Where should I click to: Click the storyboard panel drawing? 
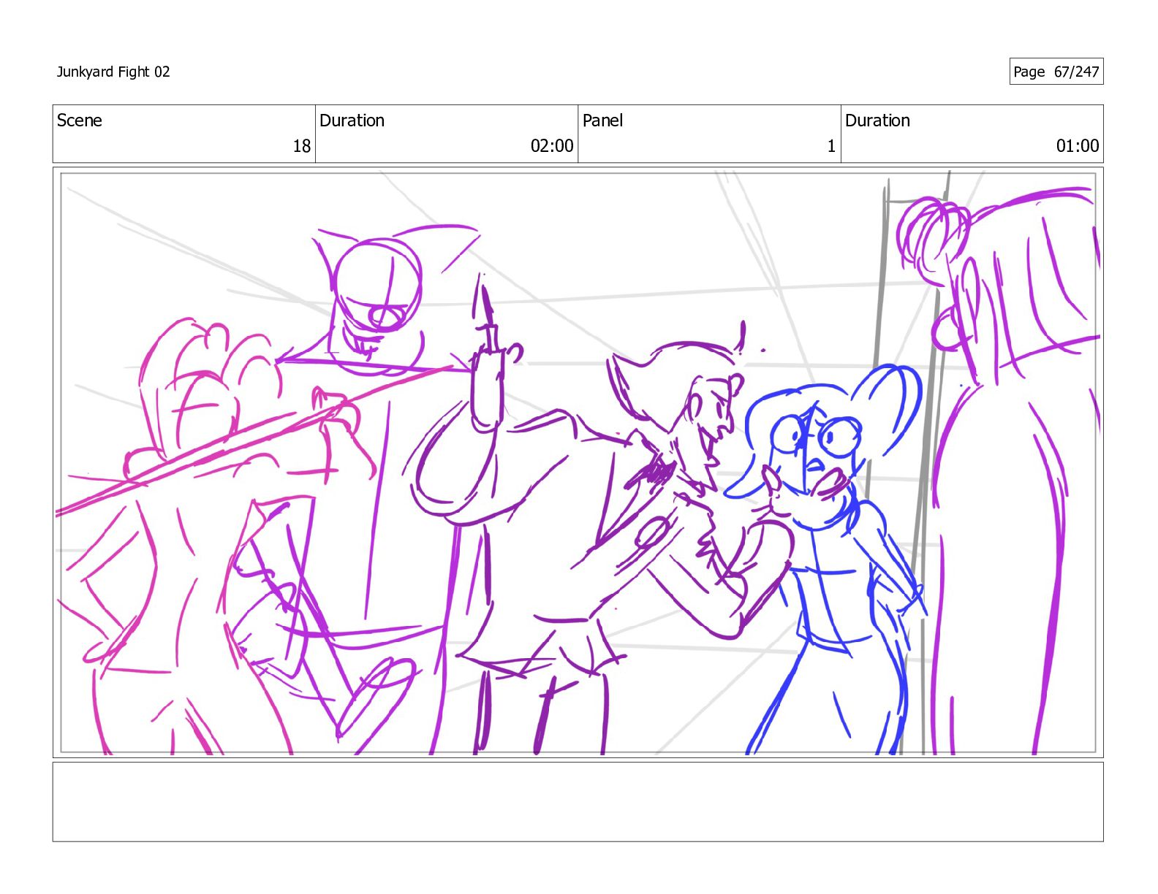pyautogui.click(x=578, y=462)
